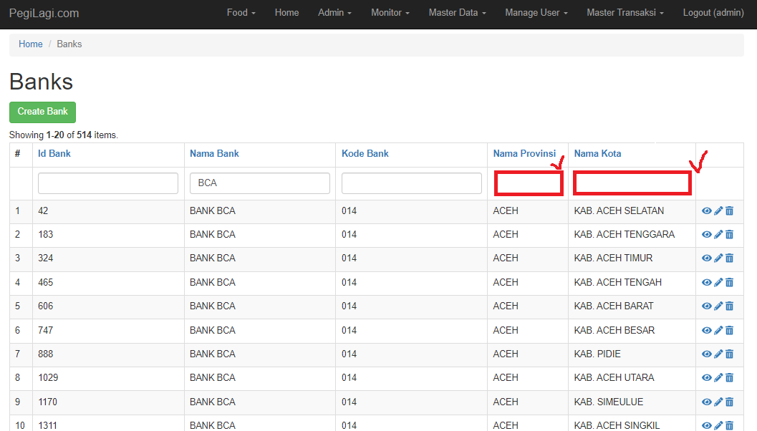757x431 pixels.
Task: Focus the Id Bank filter field
Action: tap(108, 183)
